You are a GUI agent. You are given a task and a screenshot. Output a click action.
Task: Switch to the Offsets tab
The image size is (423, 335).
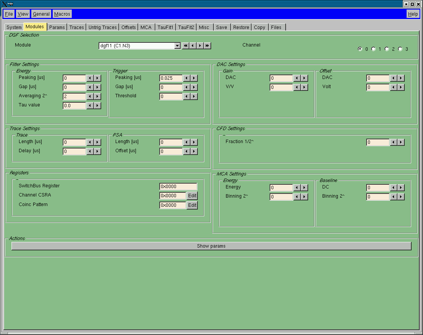[128, 27]
